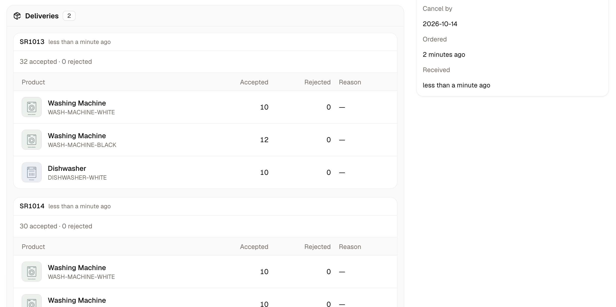The width and height of the screenshot is (616, 307).
Task: Click the Rejected column header in SR1013
Action: (x=317, y=82)
